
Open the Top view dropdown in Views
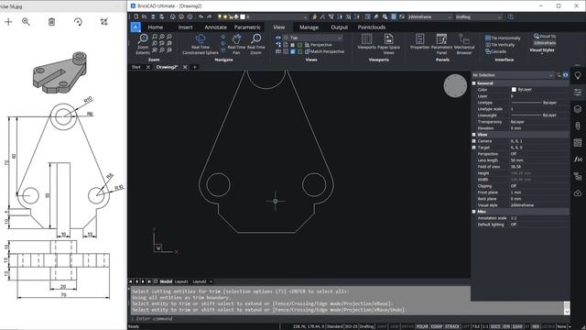313,38
